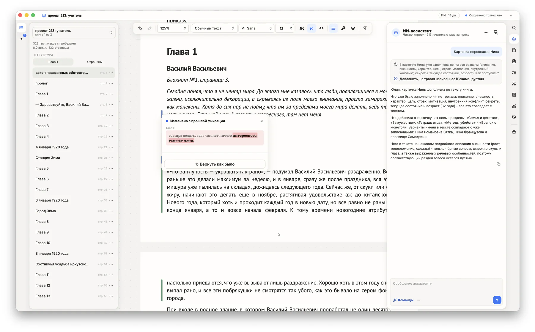Viewport: 535px width, 332px height.
Task: Open the PT Sans font dropdown
Action: 256,28
